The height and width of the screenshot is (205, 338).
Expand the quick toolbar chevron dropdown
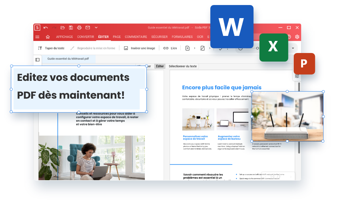[96, 28]
